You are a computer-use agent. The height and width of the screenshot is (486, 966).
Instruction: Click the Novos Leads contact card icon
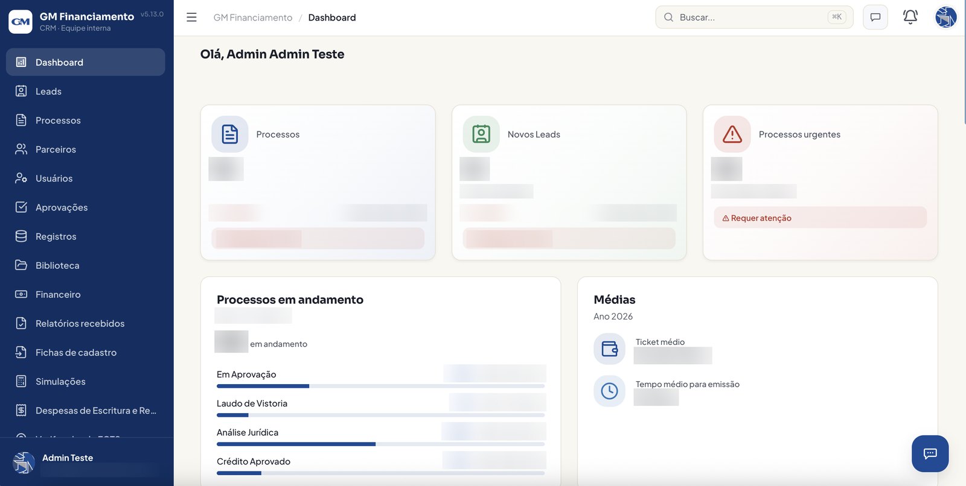pos(481,134)
